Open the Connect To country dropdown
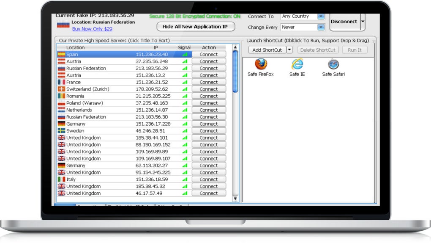Screen dimensions: 431x243 pos(321,16)
